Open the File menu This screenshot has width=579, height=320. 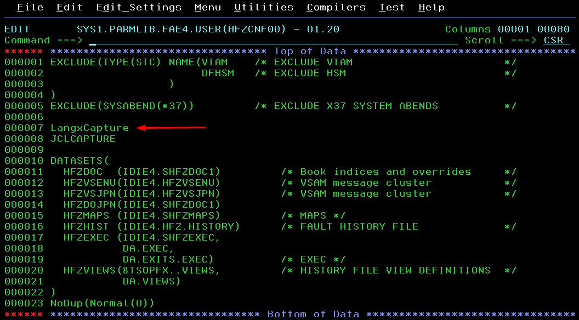[30, 8]
